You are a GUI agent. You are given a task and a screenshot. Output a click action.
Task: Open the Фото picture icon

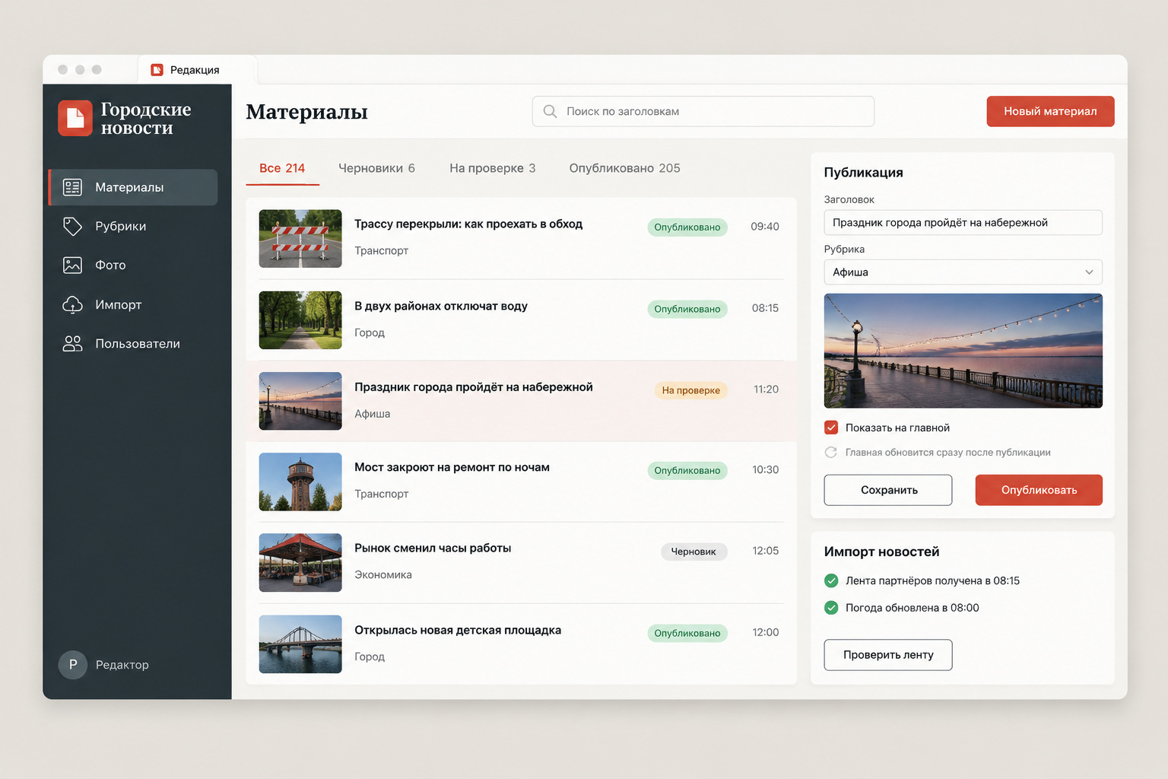coord(72,265)
